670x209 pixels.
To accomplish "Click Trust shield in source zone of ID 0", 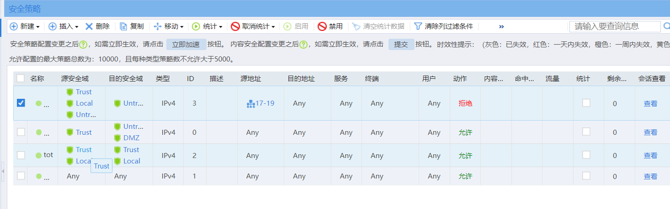I will tap(70, 132).
